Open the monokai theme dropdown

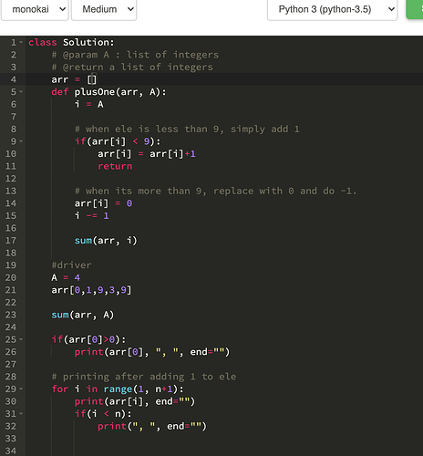(x=35, y=9)
